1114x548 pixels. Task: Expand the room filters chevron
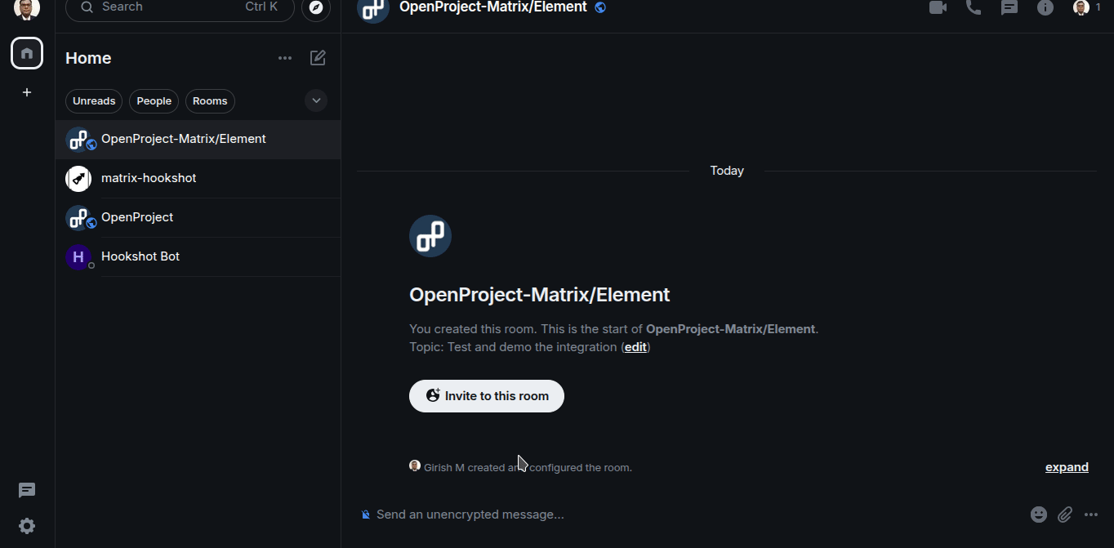316,100
